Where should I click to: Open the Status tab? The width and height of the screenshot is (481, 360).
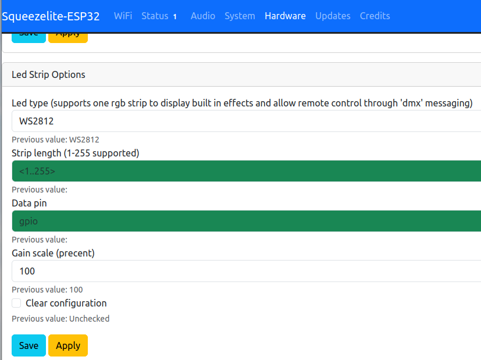pyautogui.click(x=155, y=16)
